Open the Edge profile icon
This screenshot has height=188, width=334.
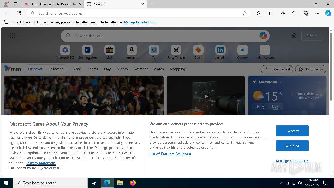tap(6, 4)
